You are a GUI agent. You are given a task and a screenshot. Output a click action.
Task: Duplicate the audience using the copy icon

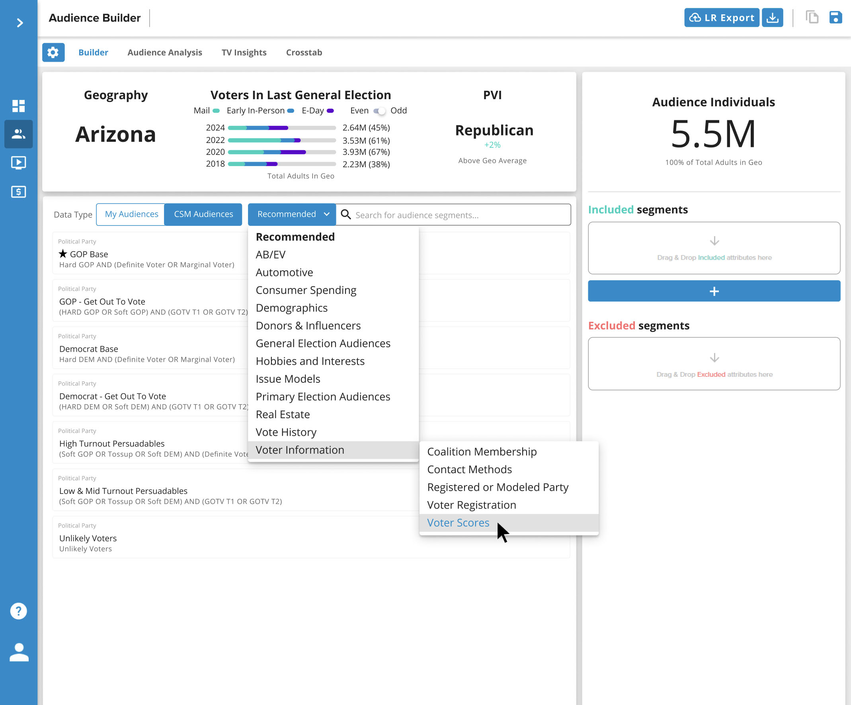coord(812,17)
